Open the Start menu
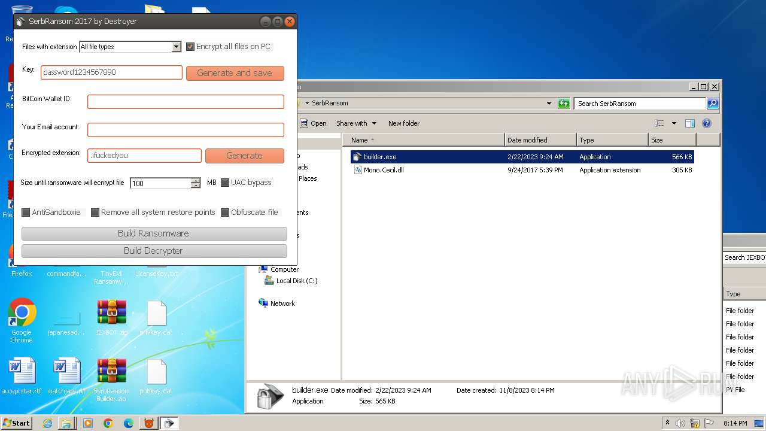The height and width of the screenshot is (431, 766). [17, 423]
